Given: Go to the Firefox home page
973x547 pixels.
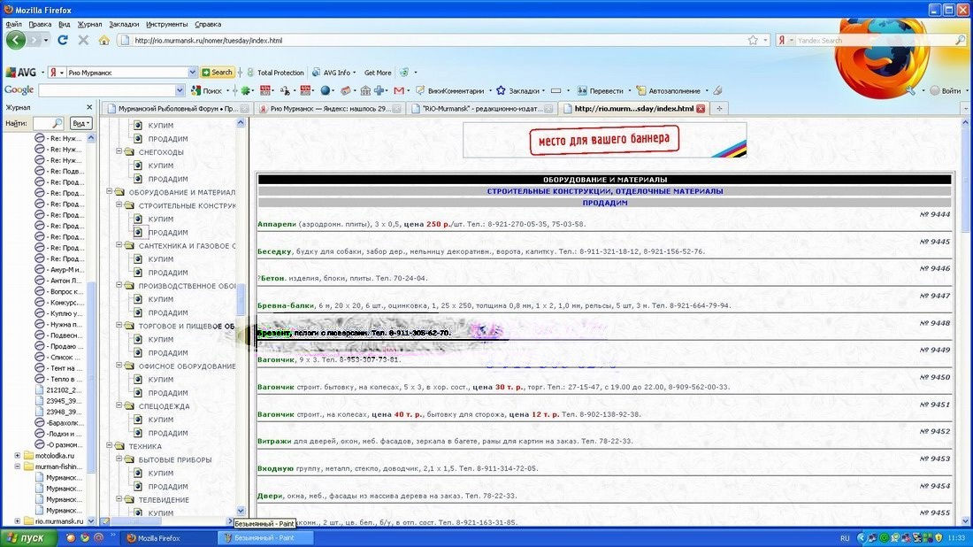Looking at the screenshot, I should 104,40.
